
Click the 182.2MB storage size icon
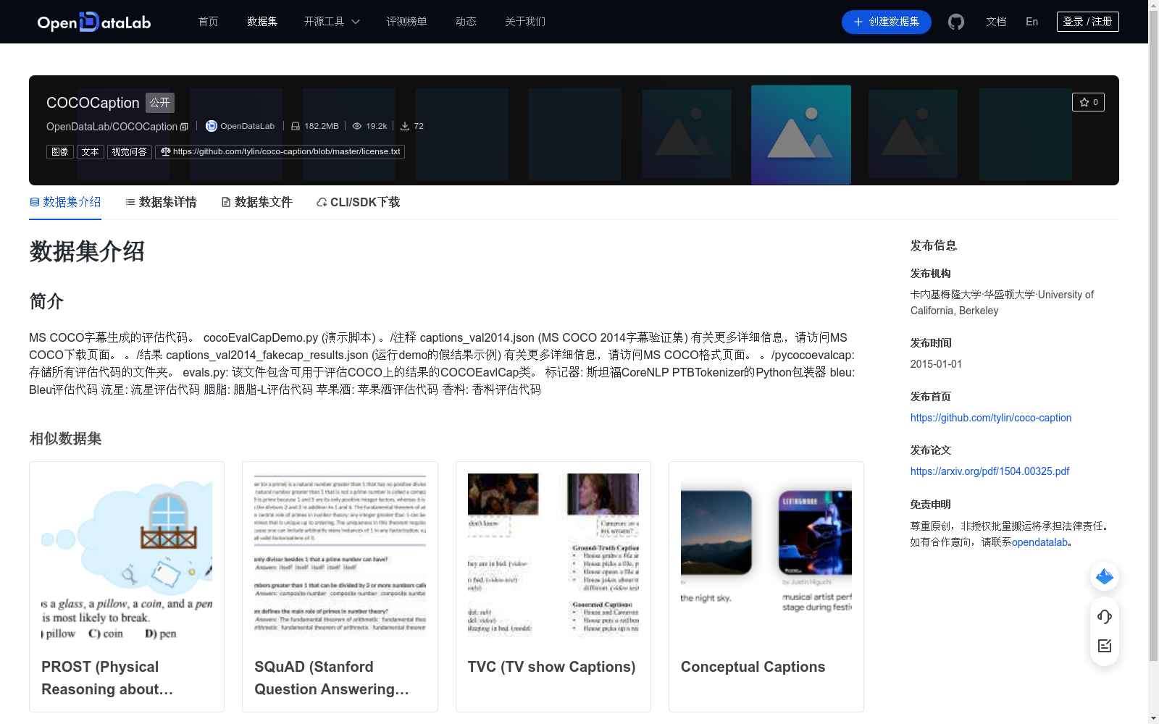coord(296,126)
